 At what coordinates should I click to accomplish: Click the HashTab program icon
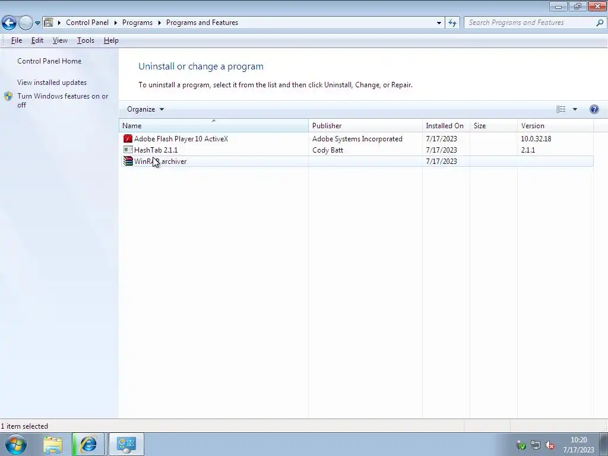(128, 150)
